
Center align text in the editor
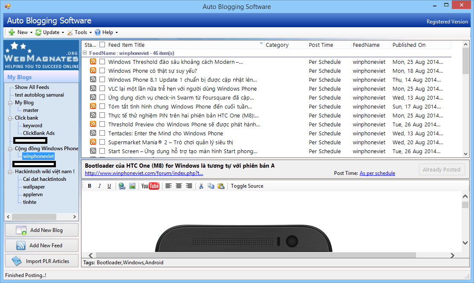(x=179, y=186)
